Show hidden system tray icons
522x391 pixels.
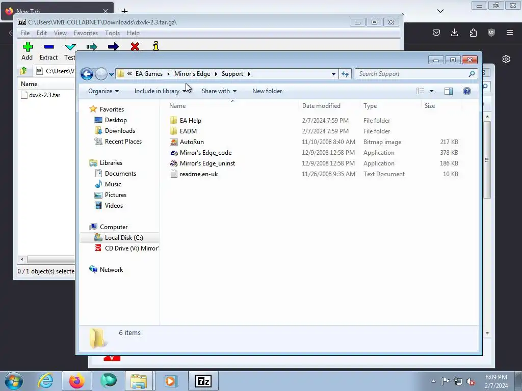pyautogui.click(x=433, y=382)
